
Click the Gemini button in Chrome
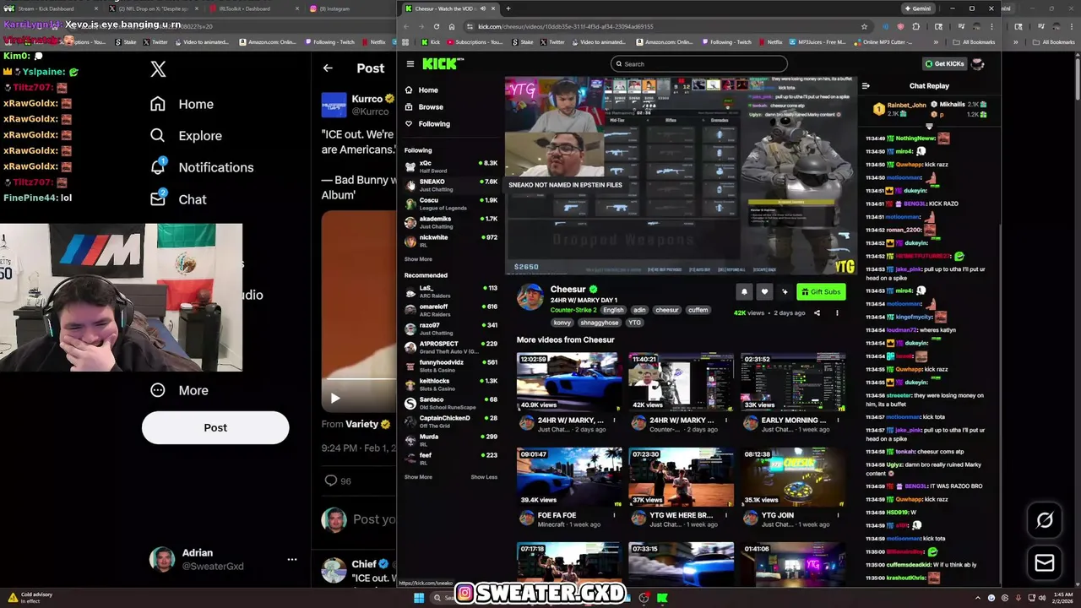pyautogui.click(x=918, y=8)
